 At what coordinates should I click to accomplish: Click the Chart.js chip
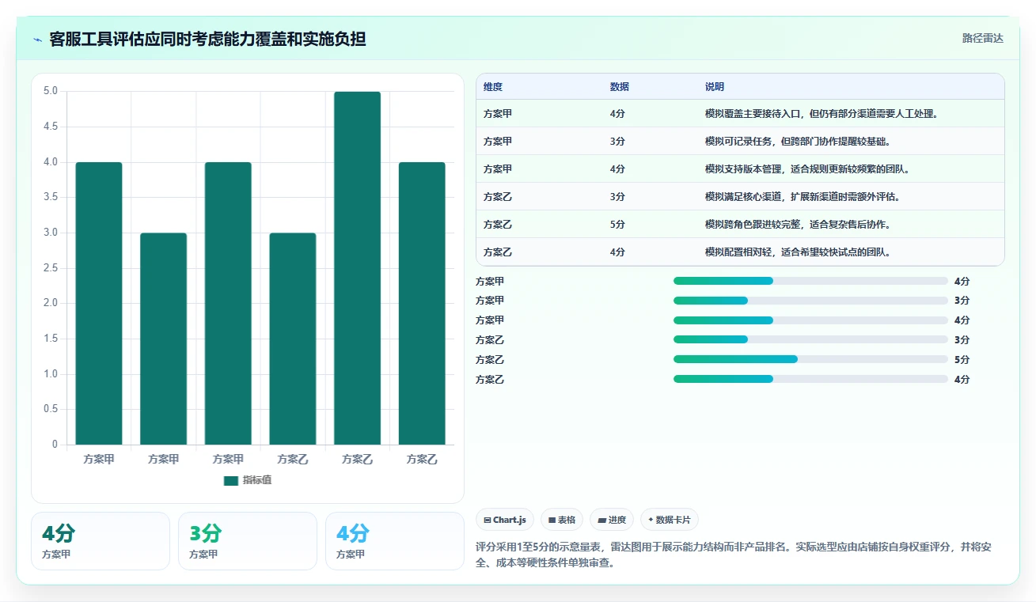pyautogui.click(x=505, y=520)
